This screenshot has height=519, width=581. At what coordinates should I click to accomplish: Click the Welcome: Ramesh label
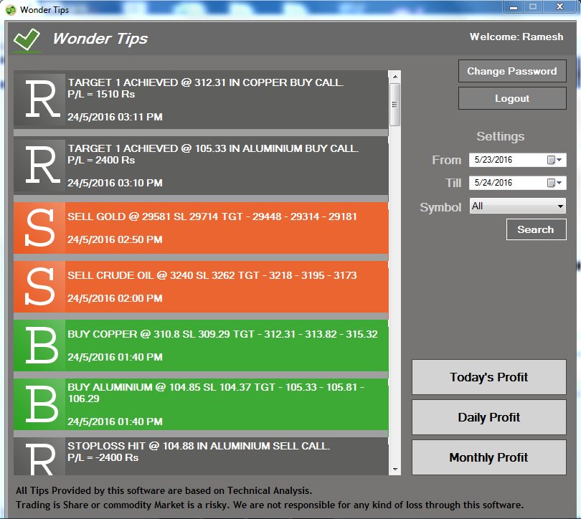point(516,37)
